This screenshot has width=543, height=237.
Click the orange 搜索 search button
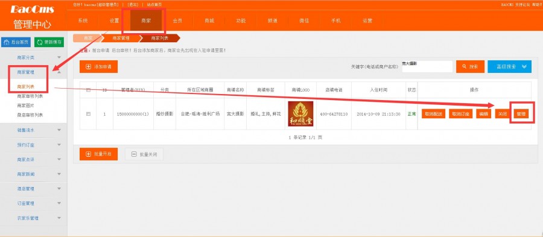click(x=470, y=67)
